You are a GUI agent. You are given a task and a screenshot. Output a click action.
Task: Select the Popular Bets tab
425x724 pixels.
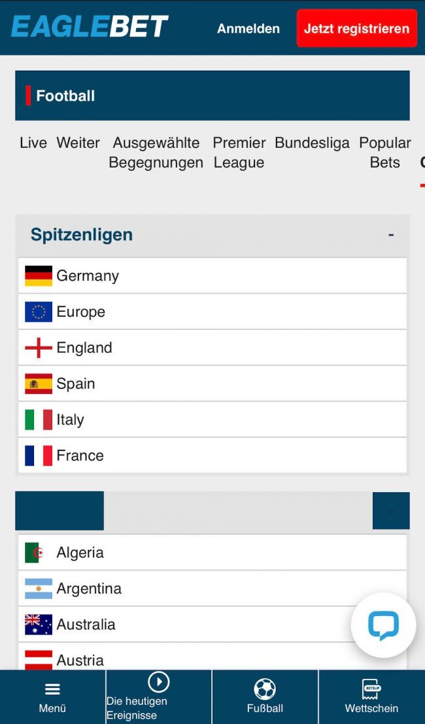coord(384,153)
